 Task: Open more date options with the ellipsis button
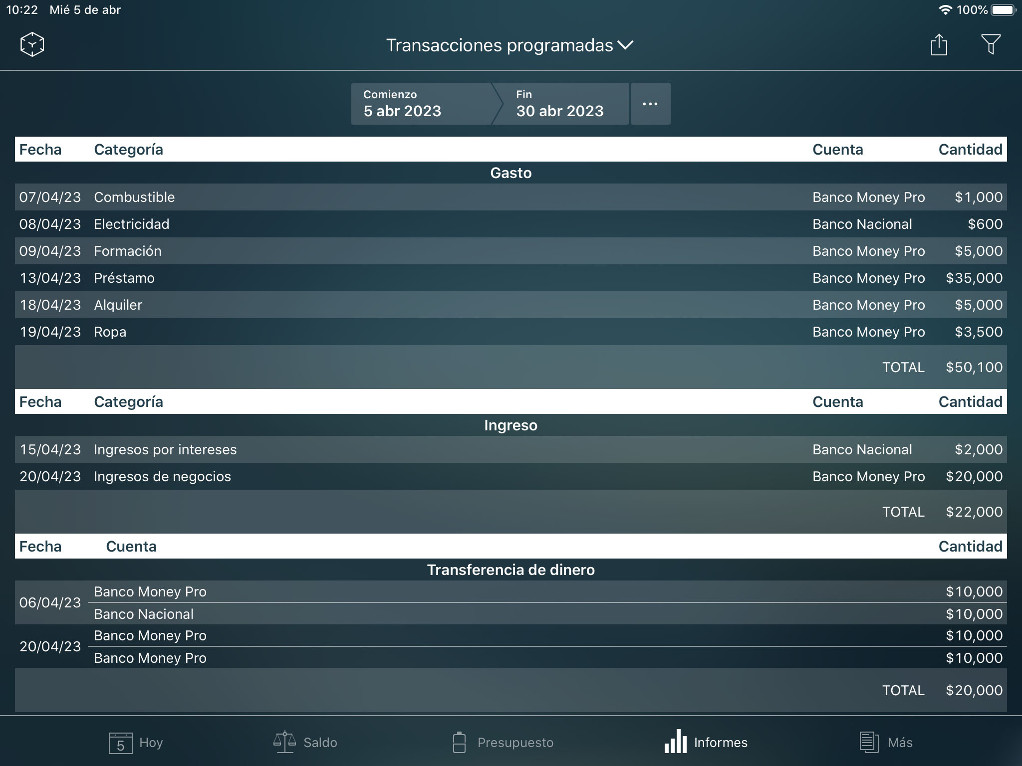pos(650,104)
